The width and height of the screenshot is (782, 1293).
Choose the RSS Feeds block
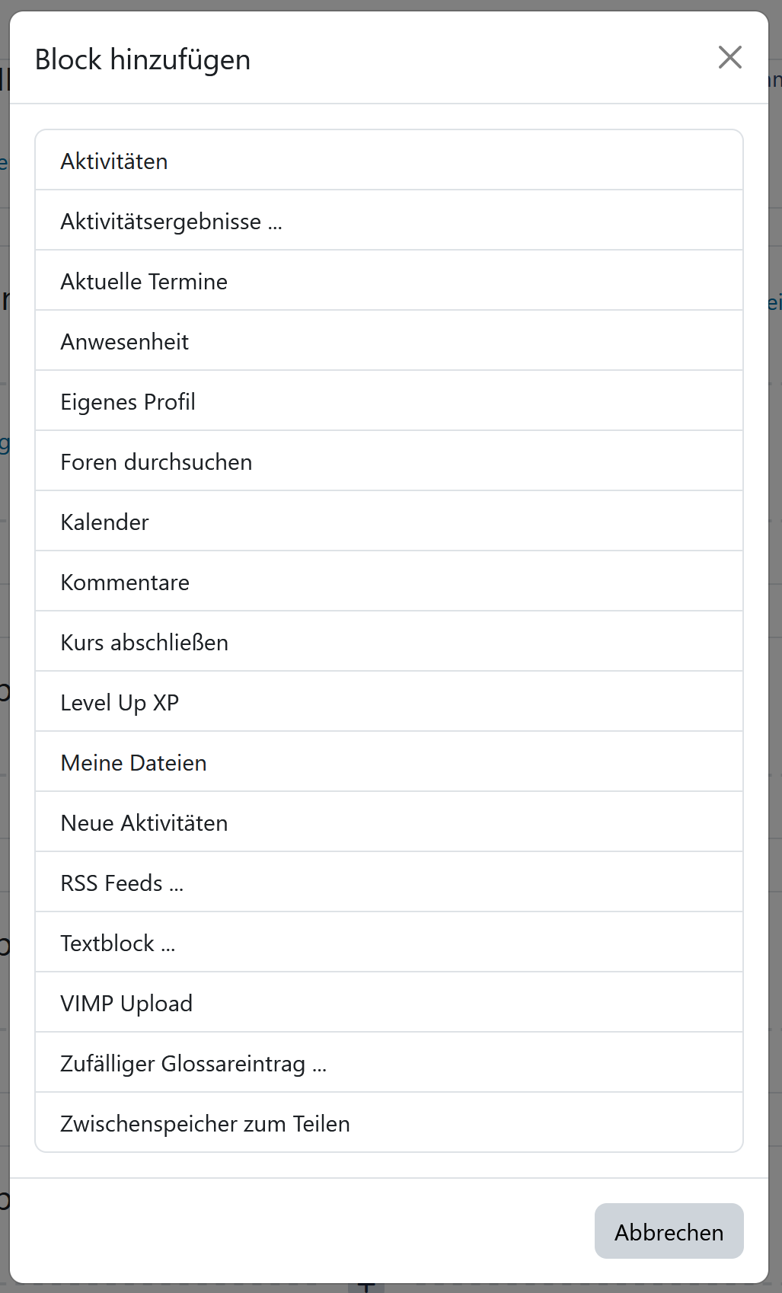click(122, 883)
